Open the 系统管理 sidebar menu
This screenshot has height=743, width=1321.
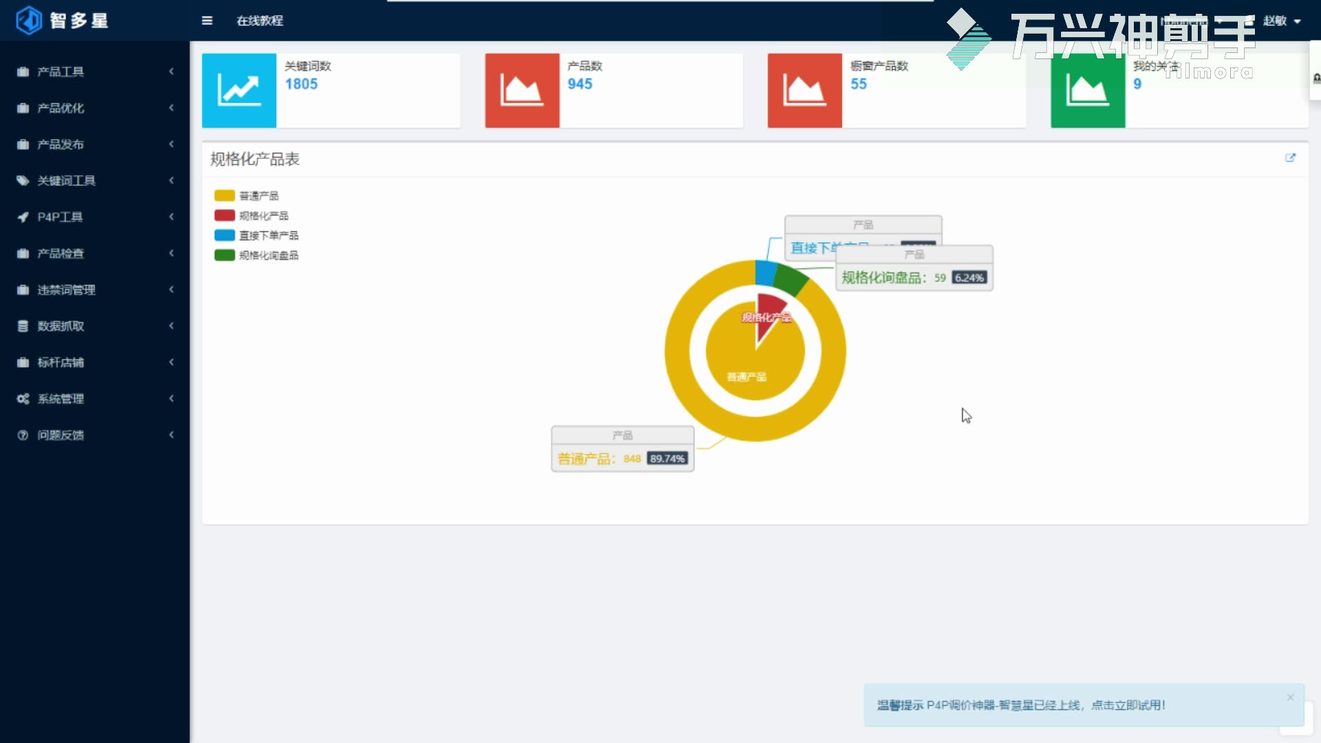click(x=95, y=399)
